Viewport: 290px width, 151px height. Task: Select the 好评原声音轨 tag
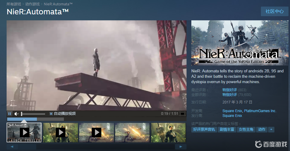tap(204, 129)
